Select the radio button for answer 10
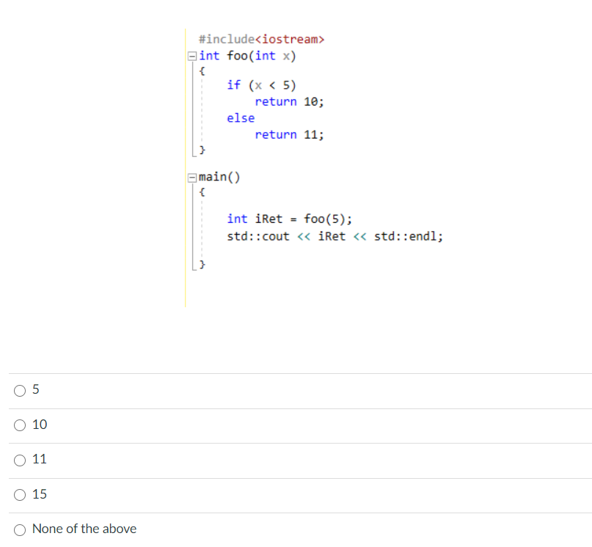Image resolution: width=592 pixels, height=547 pixels. tap(20, 425)
